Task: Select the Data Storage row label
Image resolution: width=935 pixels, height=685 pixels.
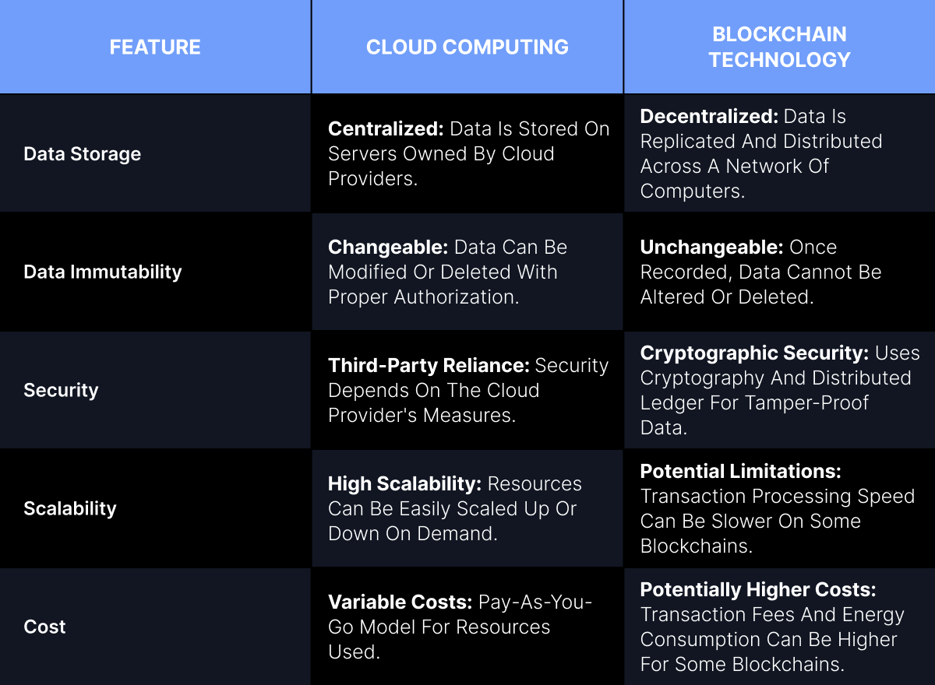Action: (82, 153)
